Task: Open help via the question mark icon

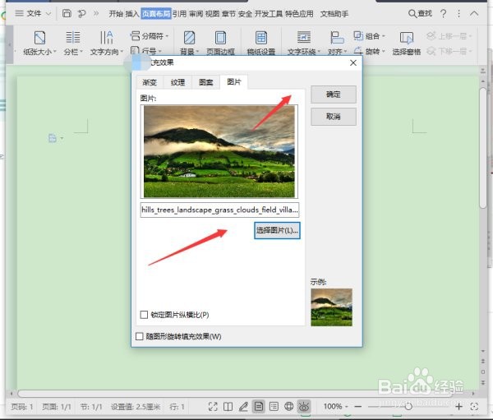Action: coord(444,13)
